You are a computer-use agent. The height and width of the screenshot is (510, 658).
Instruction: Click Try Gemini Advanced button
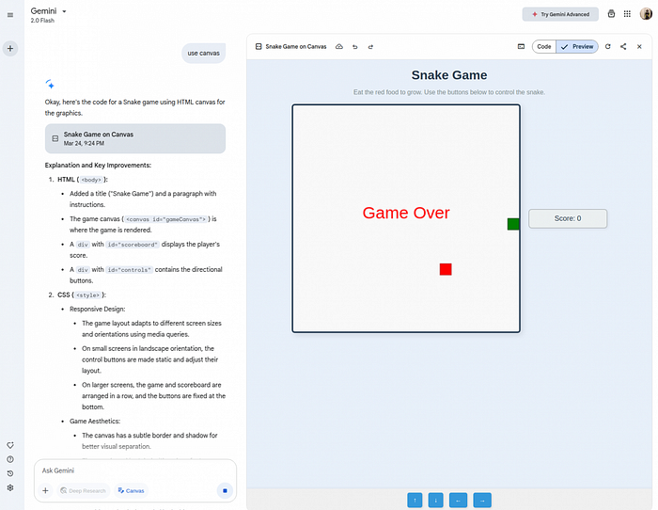(x=560, y=14)
